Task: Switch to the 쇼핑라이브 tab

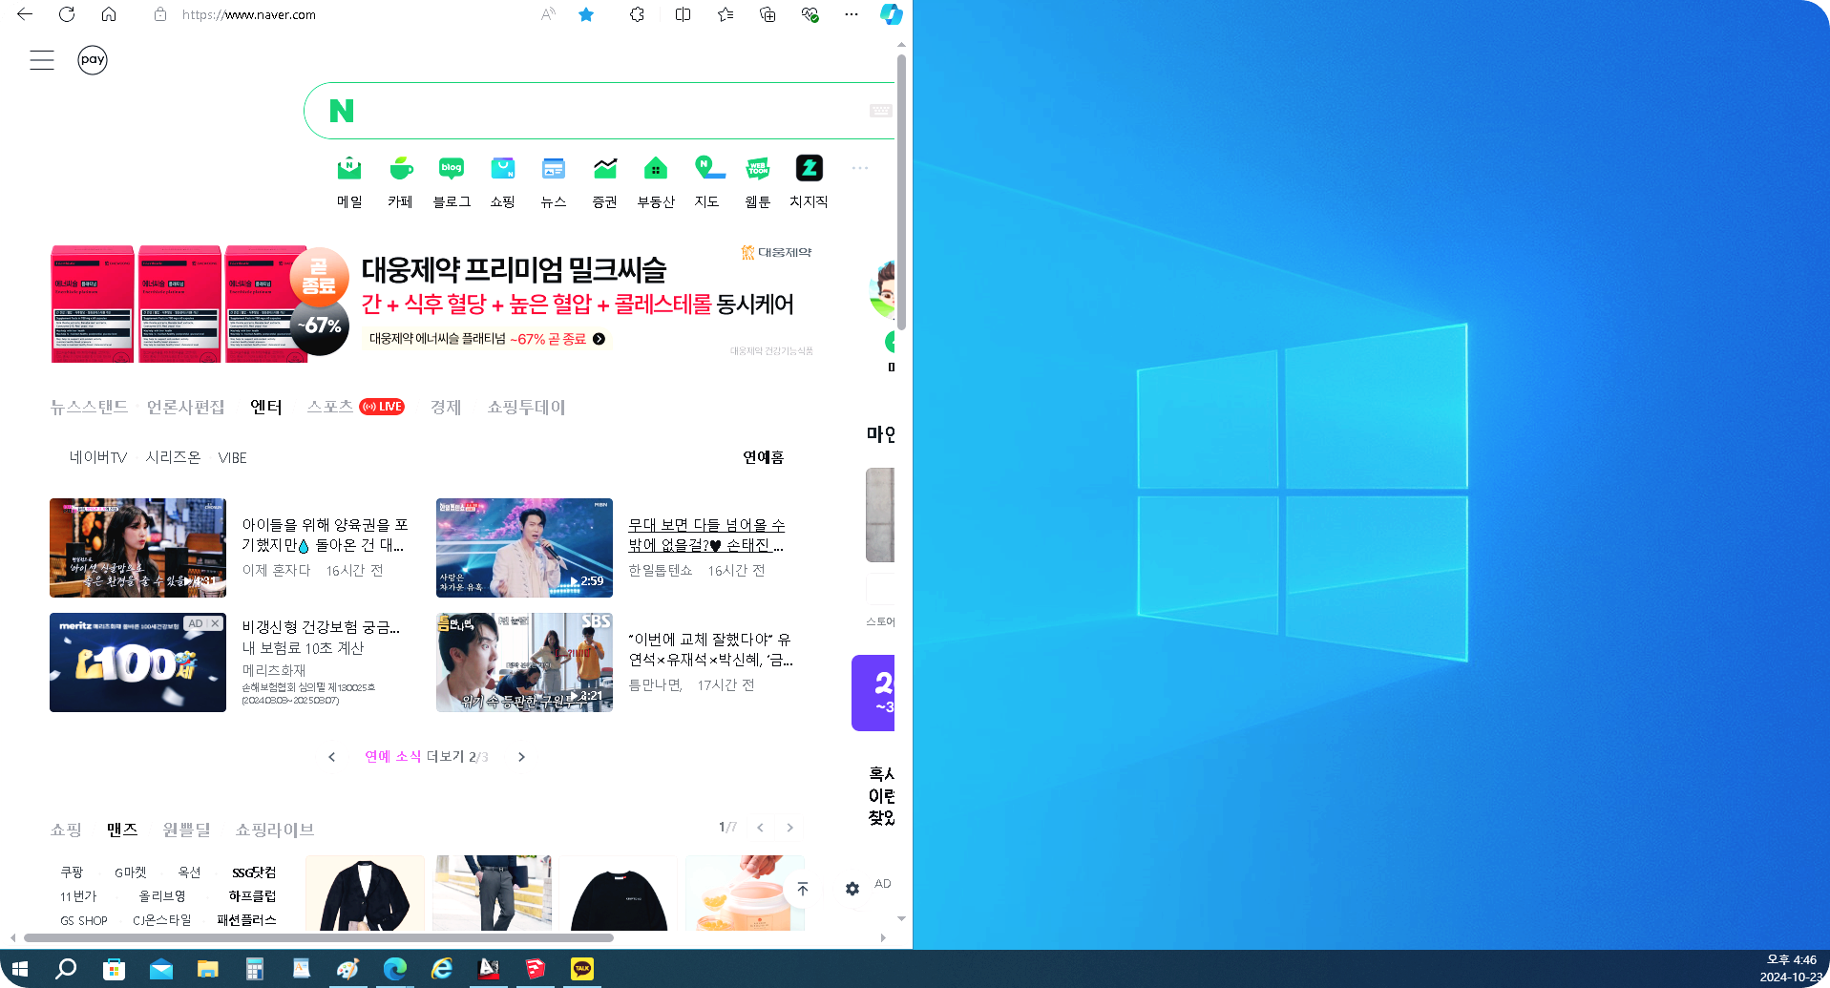Action: 275,830
